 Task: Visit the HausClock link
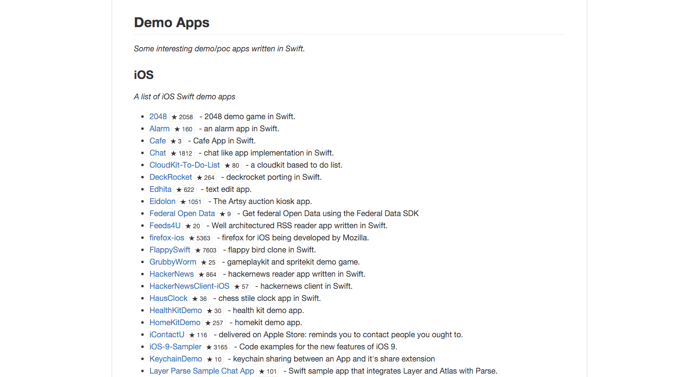168,298
